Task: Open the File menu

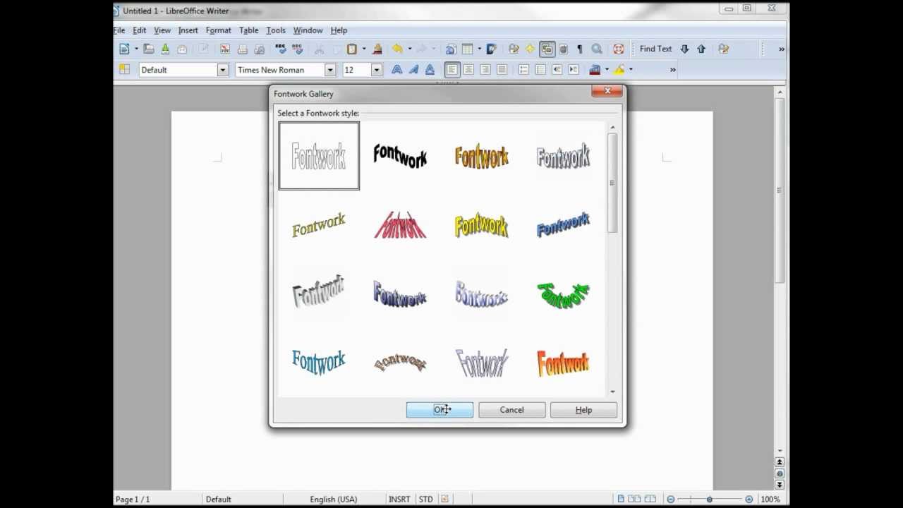Action: click(x=119, y=30)
